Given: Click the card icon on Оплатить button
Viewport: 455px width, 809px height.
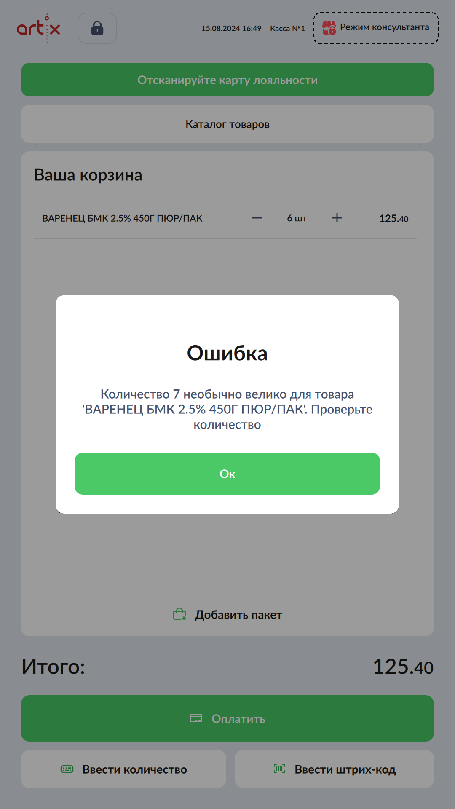Looking at the screenshot, I should point(196,718).
